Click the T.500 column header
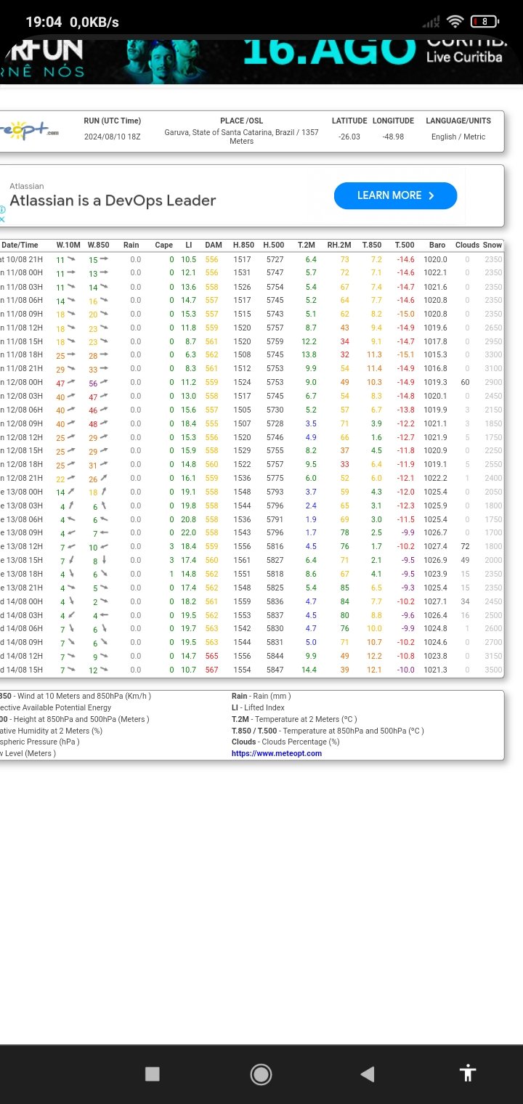Viewport: 523px width, 1104px height. pyautogui.click(x=404, y=245)
